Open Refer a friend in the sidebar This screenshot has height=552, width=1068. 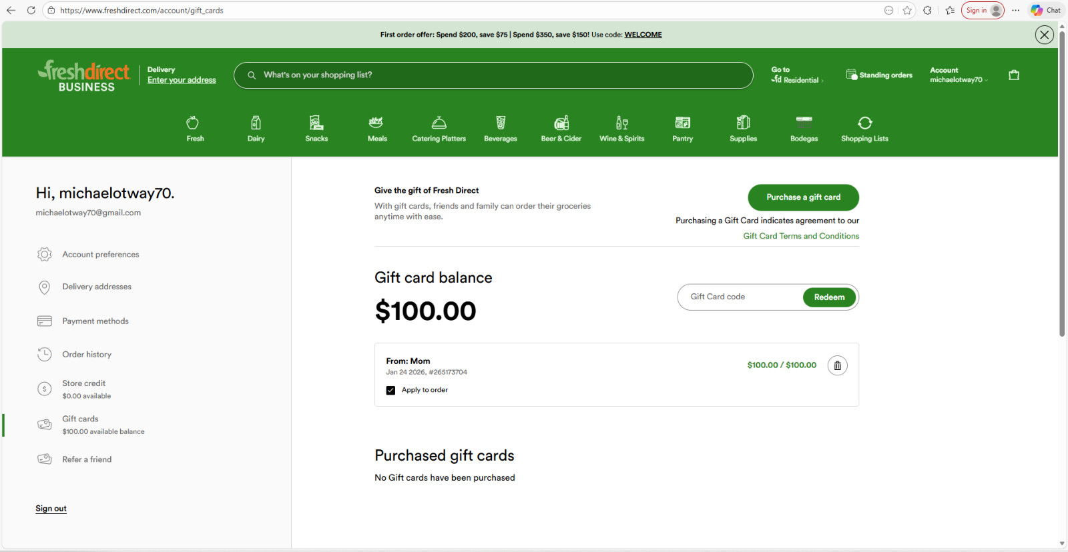click(x=87, y=459)
